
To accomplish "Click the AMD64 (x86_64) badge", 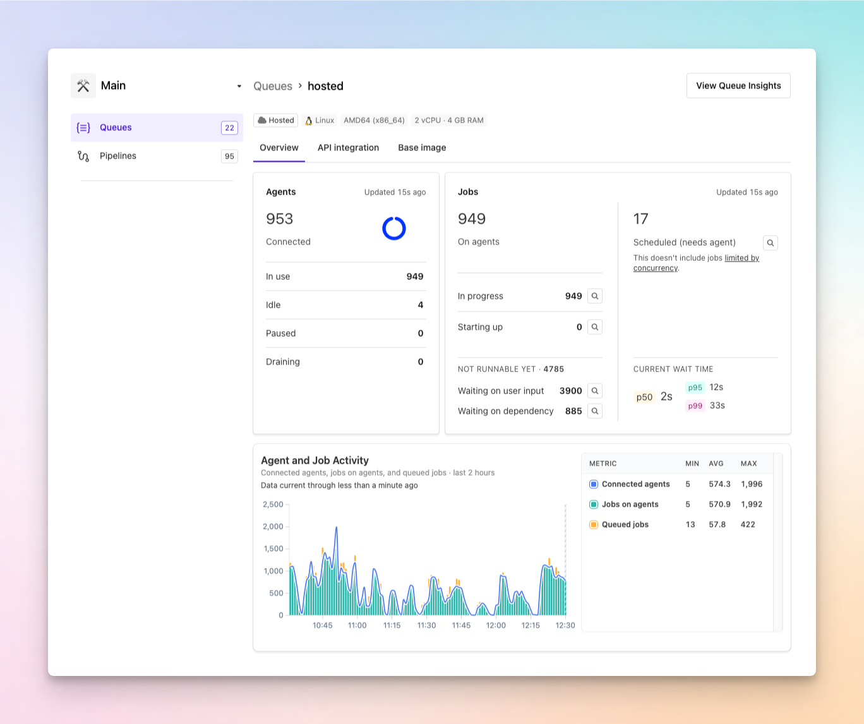I will pos(375,120).
